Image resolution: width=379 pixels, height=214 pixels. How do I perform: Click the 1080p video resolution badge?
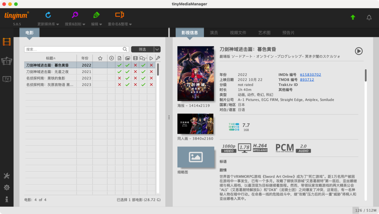[x=229, y=148]
